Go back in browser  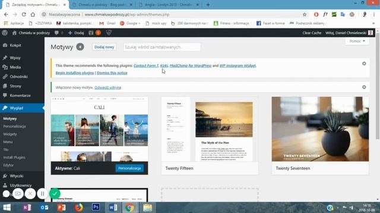(6, 14)
